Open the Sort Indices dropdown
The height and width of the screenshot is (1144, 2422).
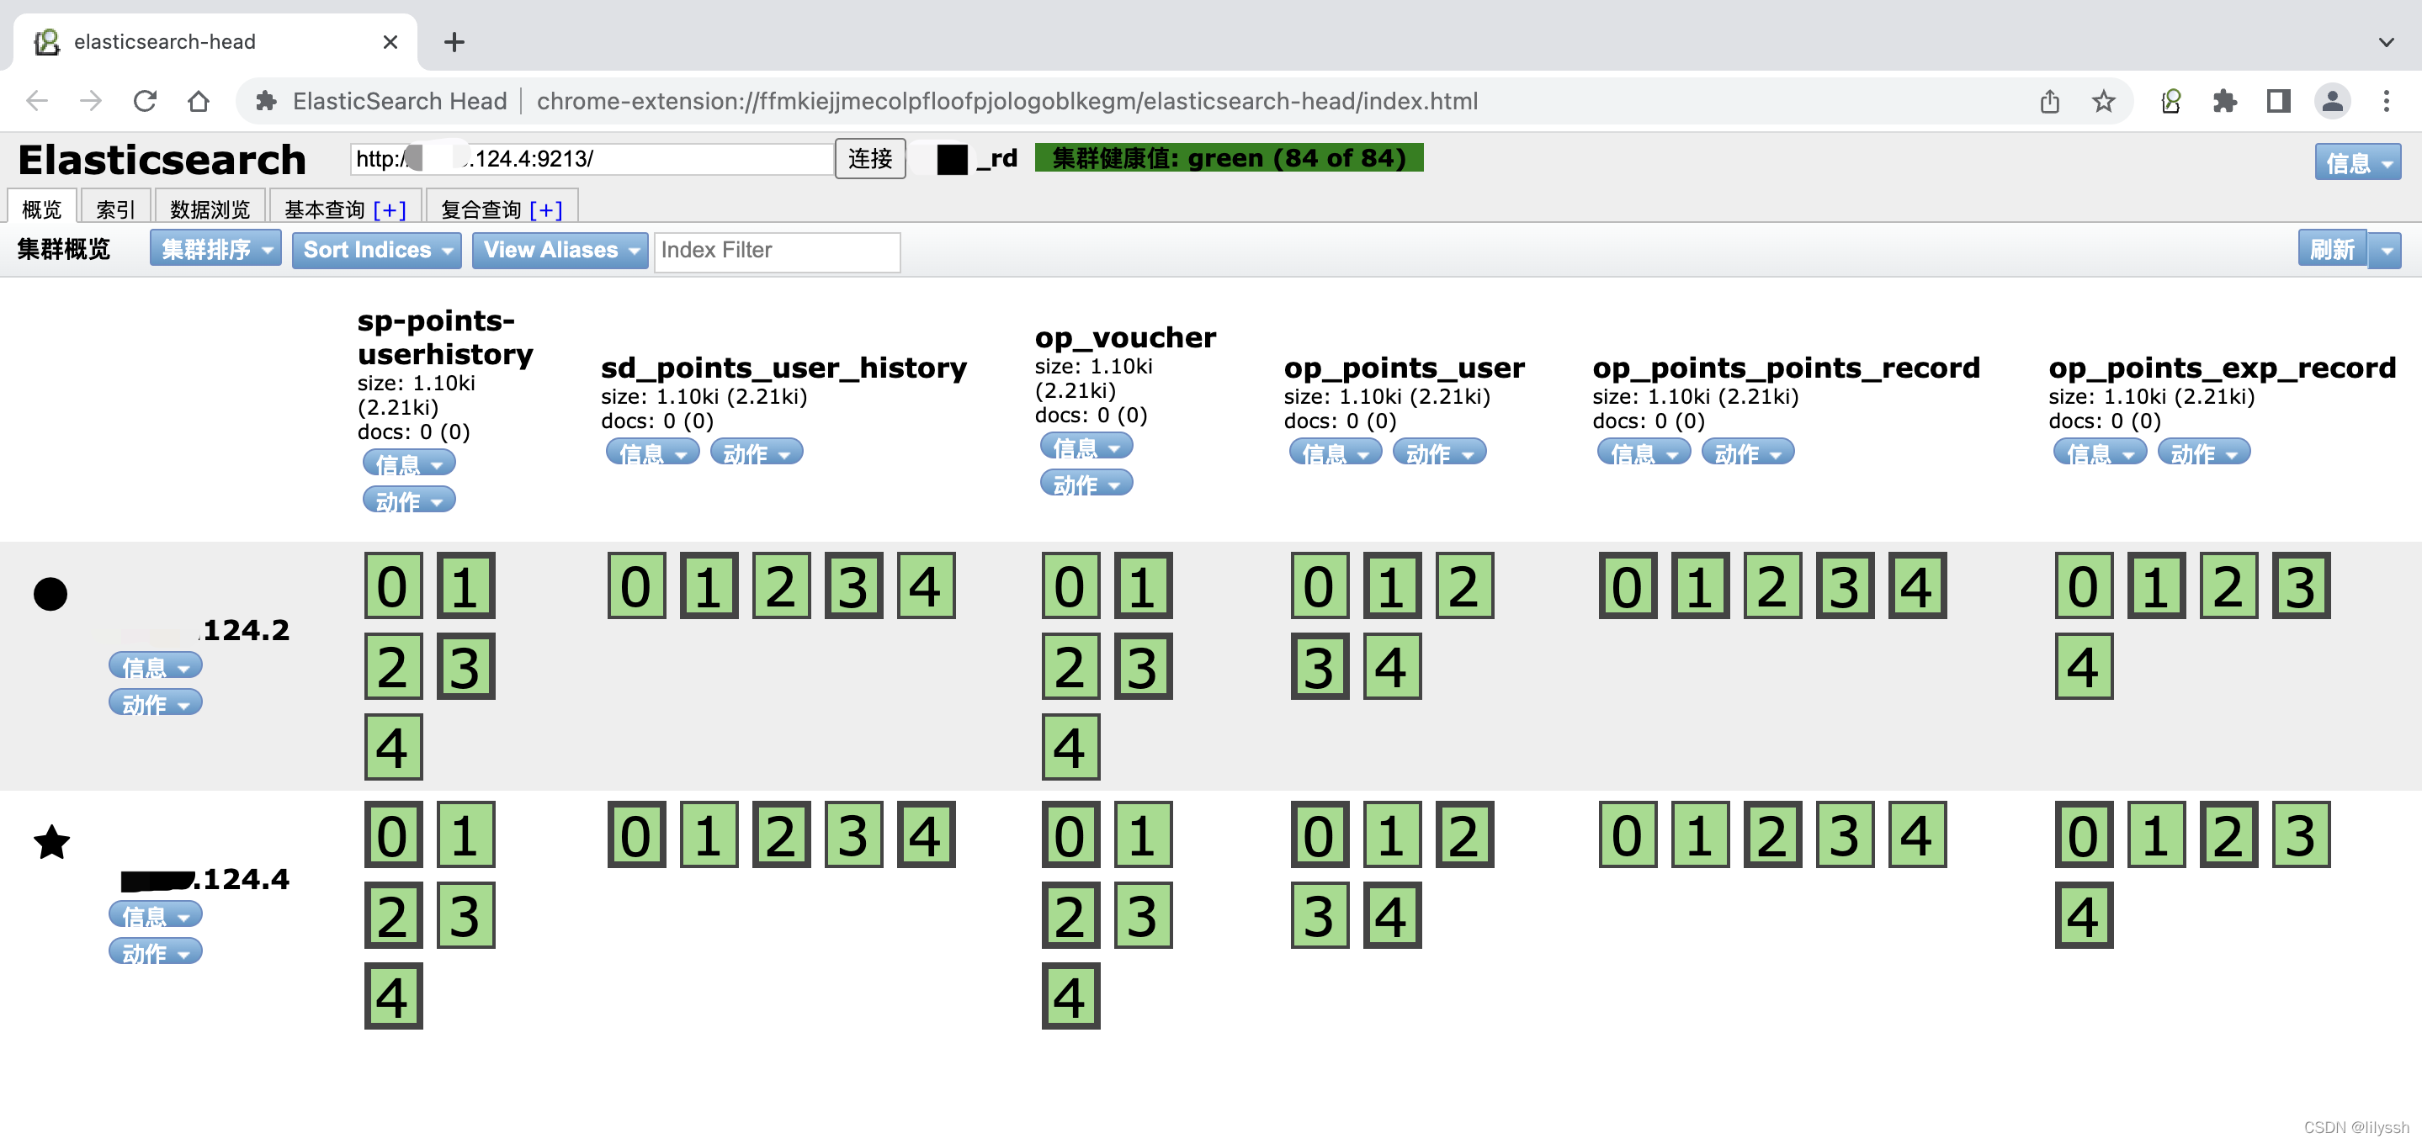click(x=376, y=249)
